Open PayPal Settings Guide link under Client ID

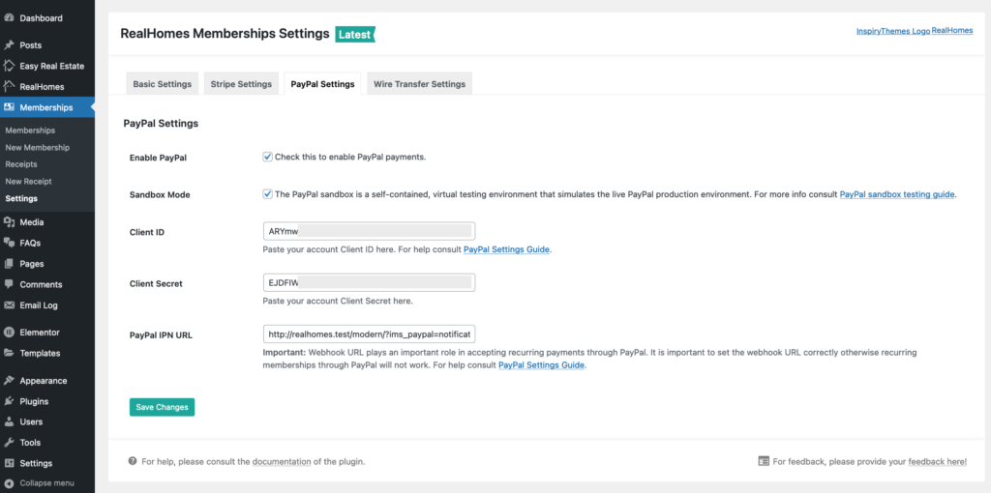(507, 249)
